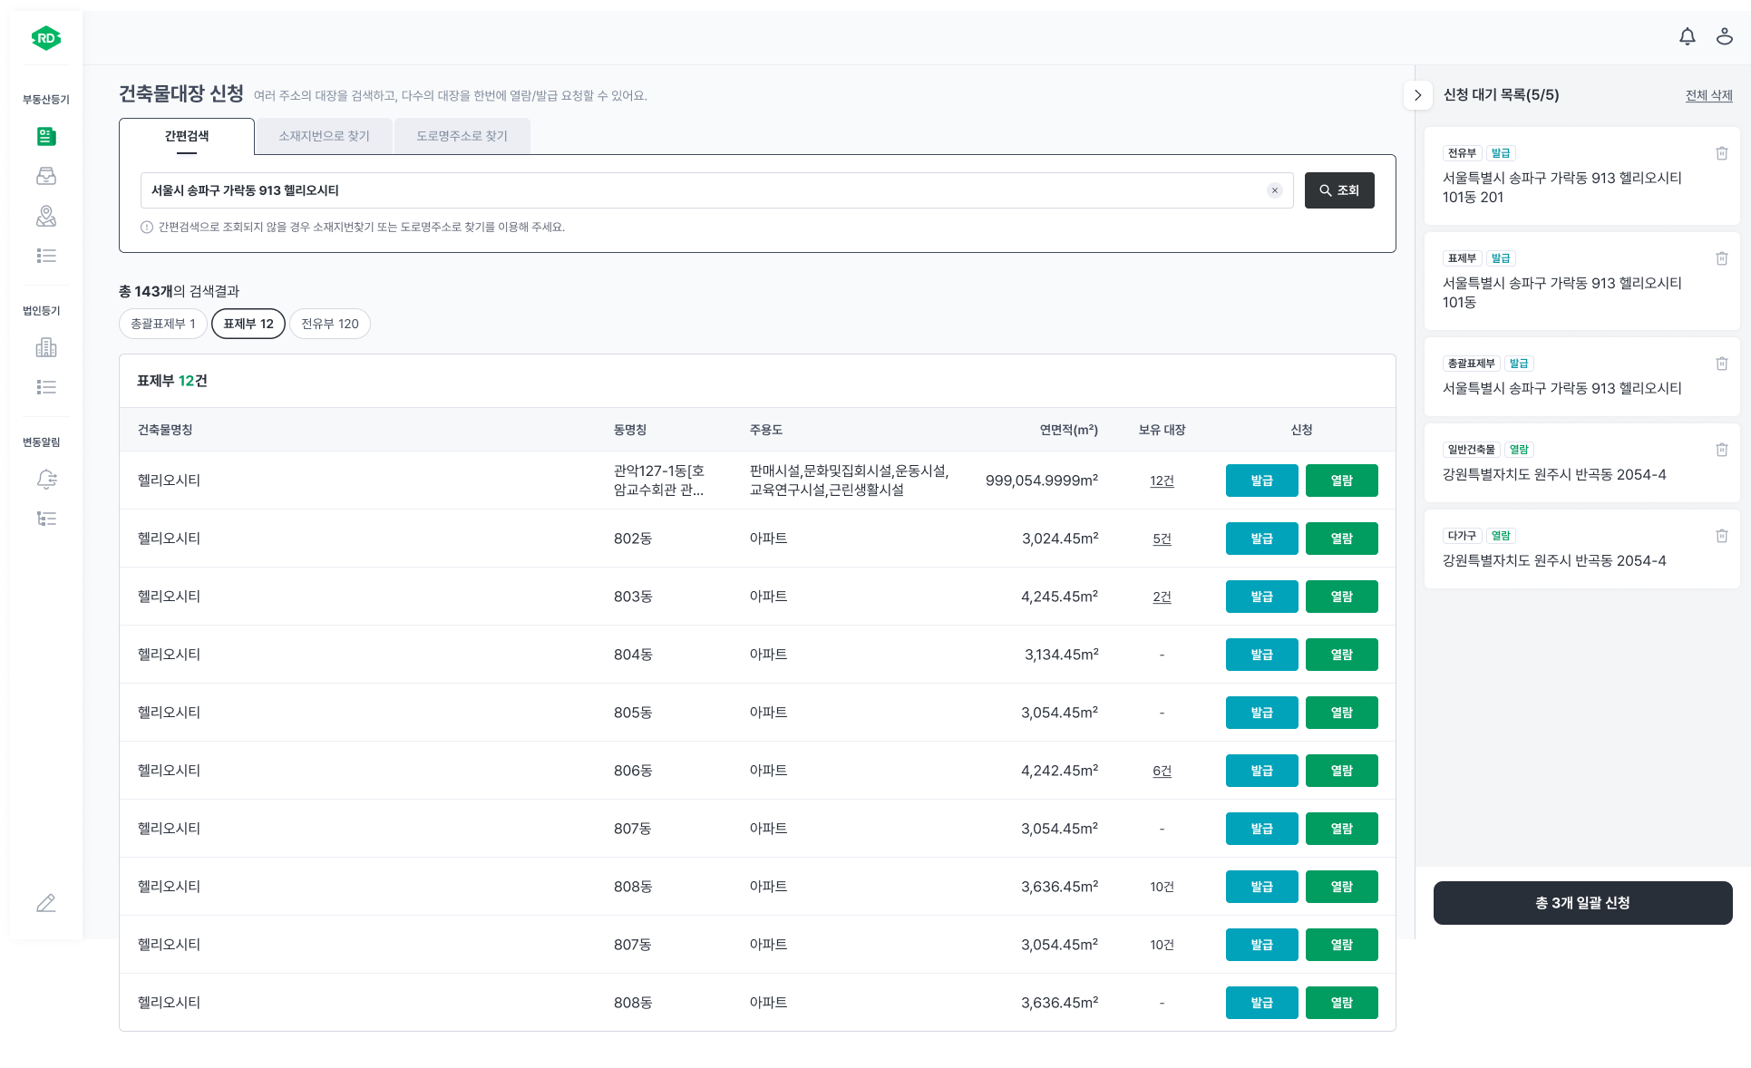Clear the search input text
This screenshot has width=1751, height=1068.
pyautogui.click(x=1274, y=190)
